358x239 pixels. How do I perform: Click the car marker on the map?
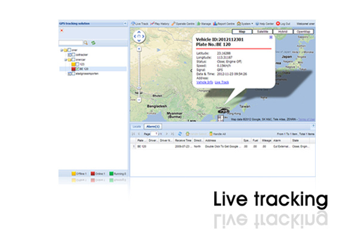pyautogui.click(x=224, y=111)
